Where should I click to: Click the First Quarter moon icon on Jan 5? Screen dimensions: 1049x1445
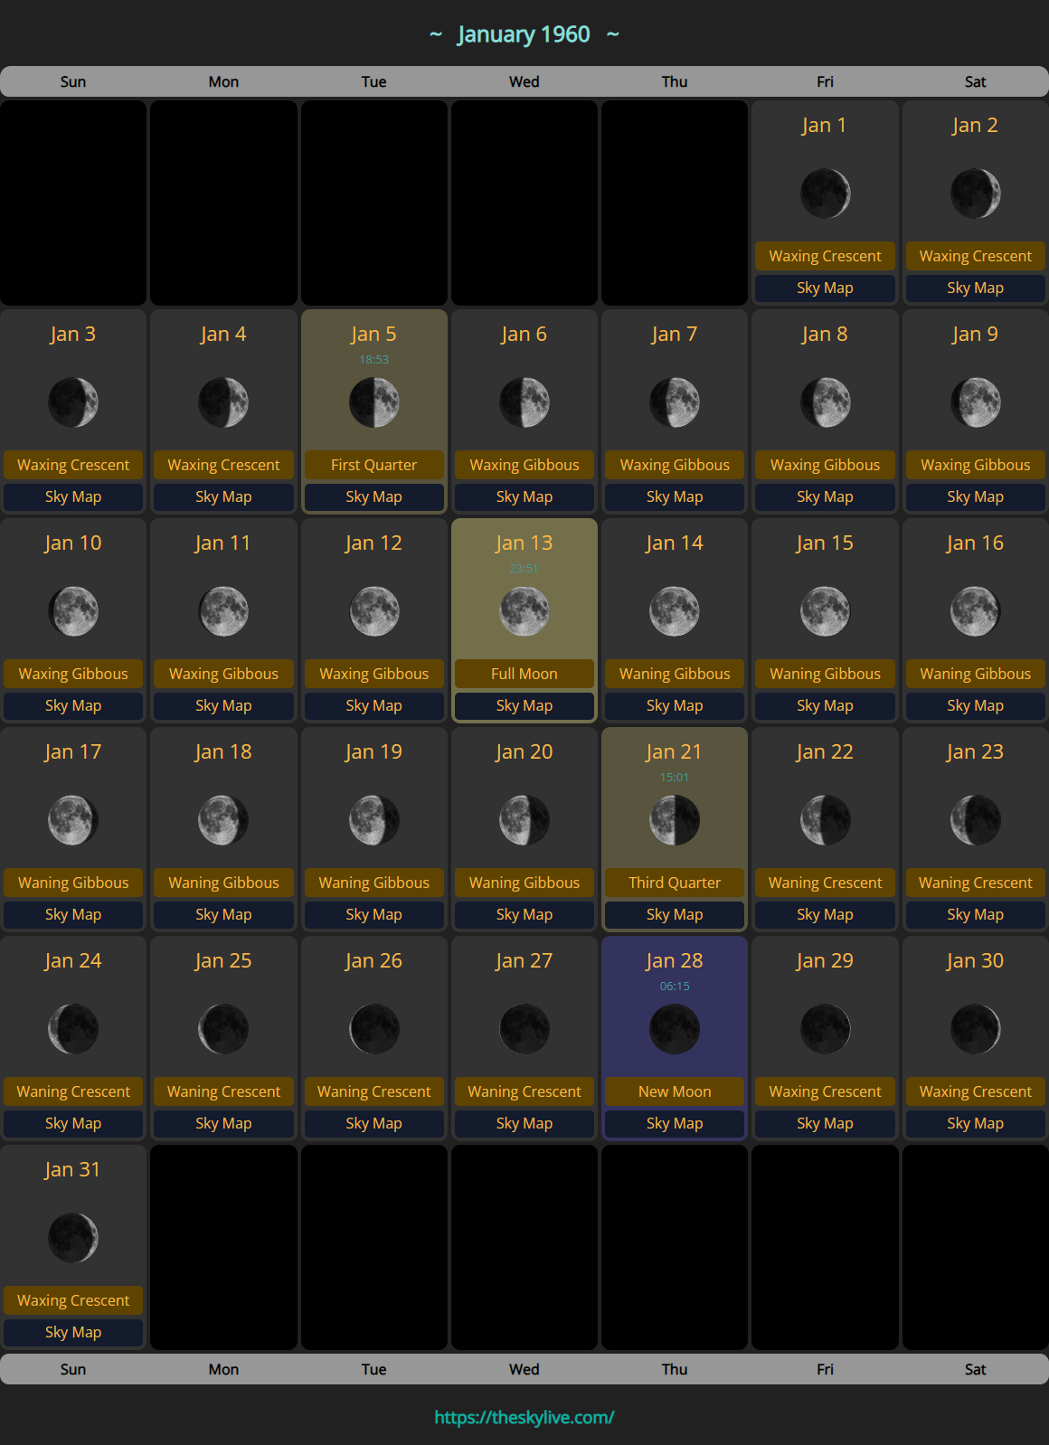point(373,402)
